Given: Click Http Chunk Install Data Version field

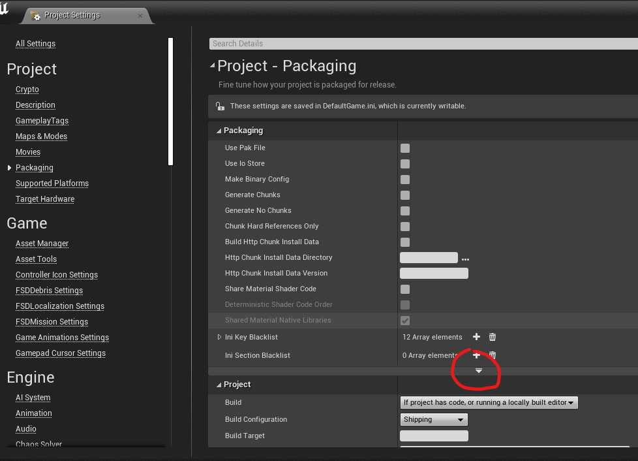Looking at the screenshot, I should [434, 273].
